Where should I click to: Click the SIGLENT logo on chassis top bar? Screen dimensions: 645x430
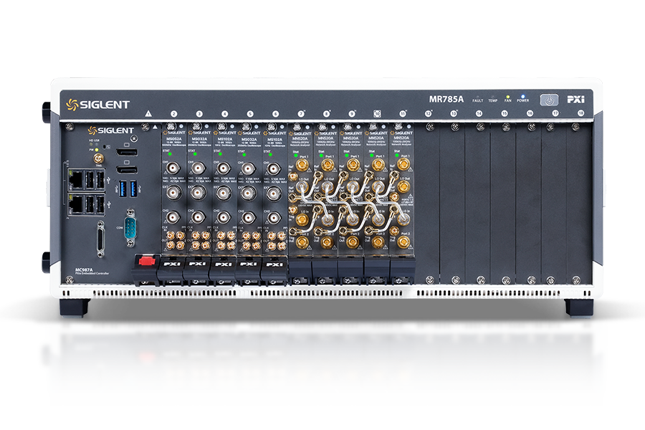click(x=98, y=105)
